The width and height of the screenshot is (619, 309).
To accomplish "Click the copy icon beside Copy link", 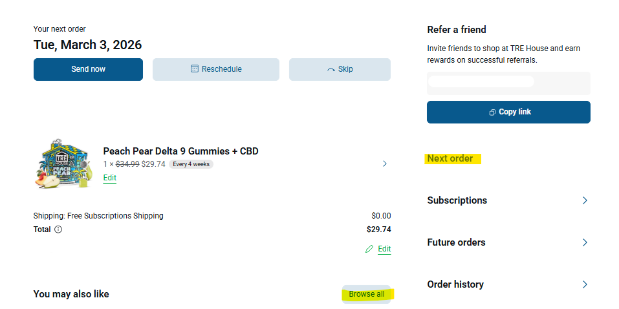I will (492, 112).
